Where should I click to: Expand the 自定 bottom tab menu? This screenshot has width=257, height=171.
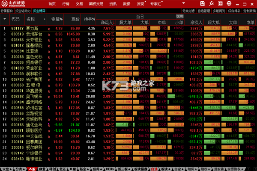[182, 169]
